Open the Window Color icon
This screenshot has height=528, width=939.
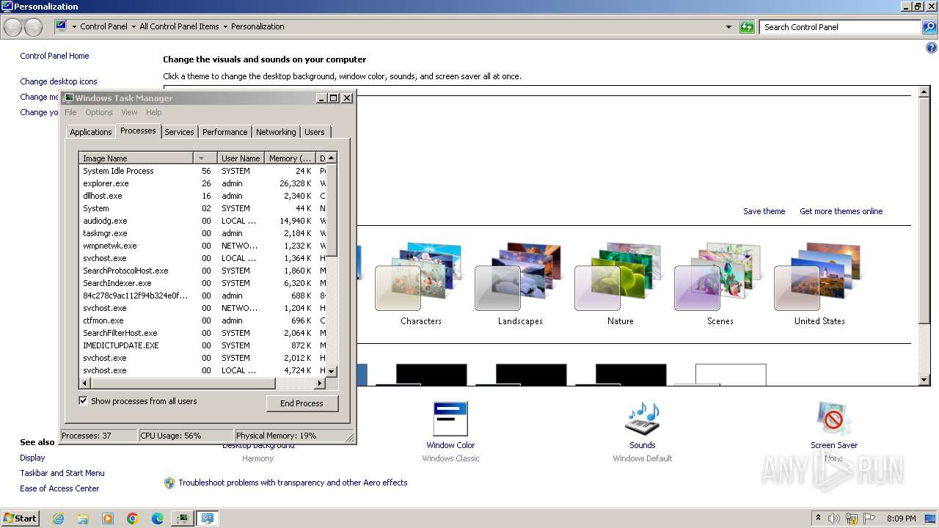(x=450, y=419)
